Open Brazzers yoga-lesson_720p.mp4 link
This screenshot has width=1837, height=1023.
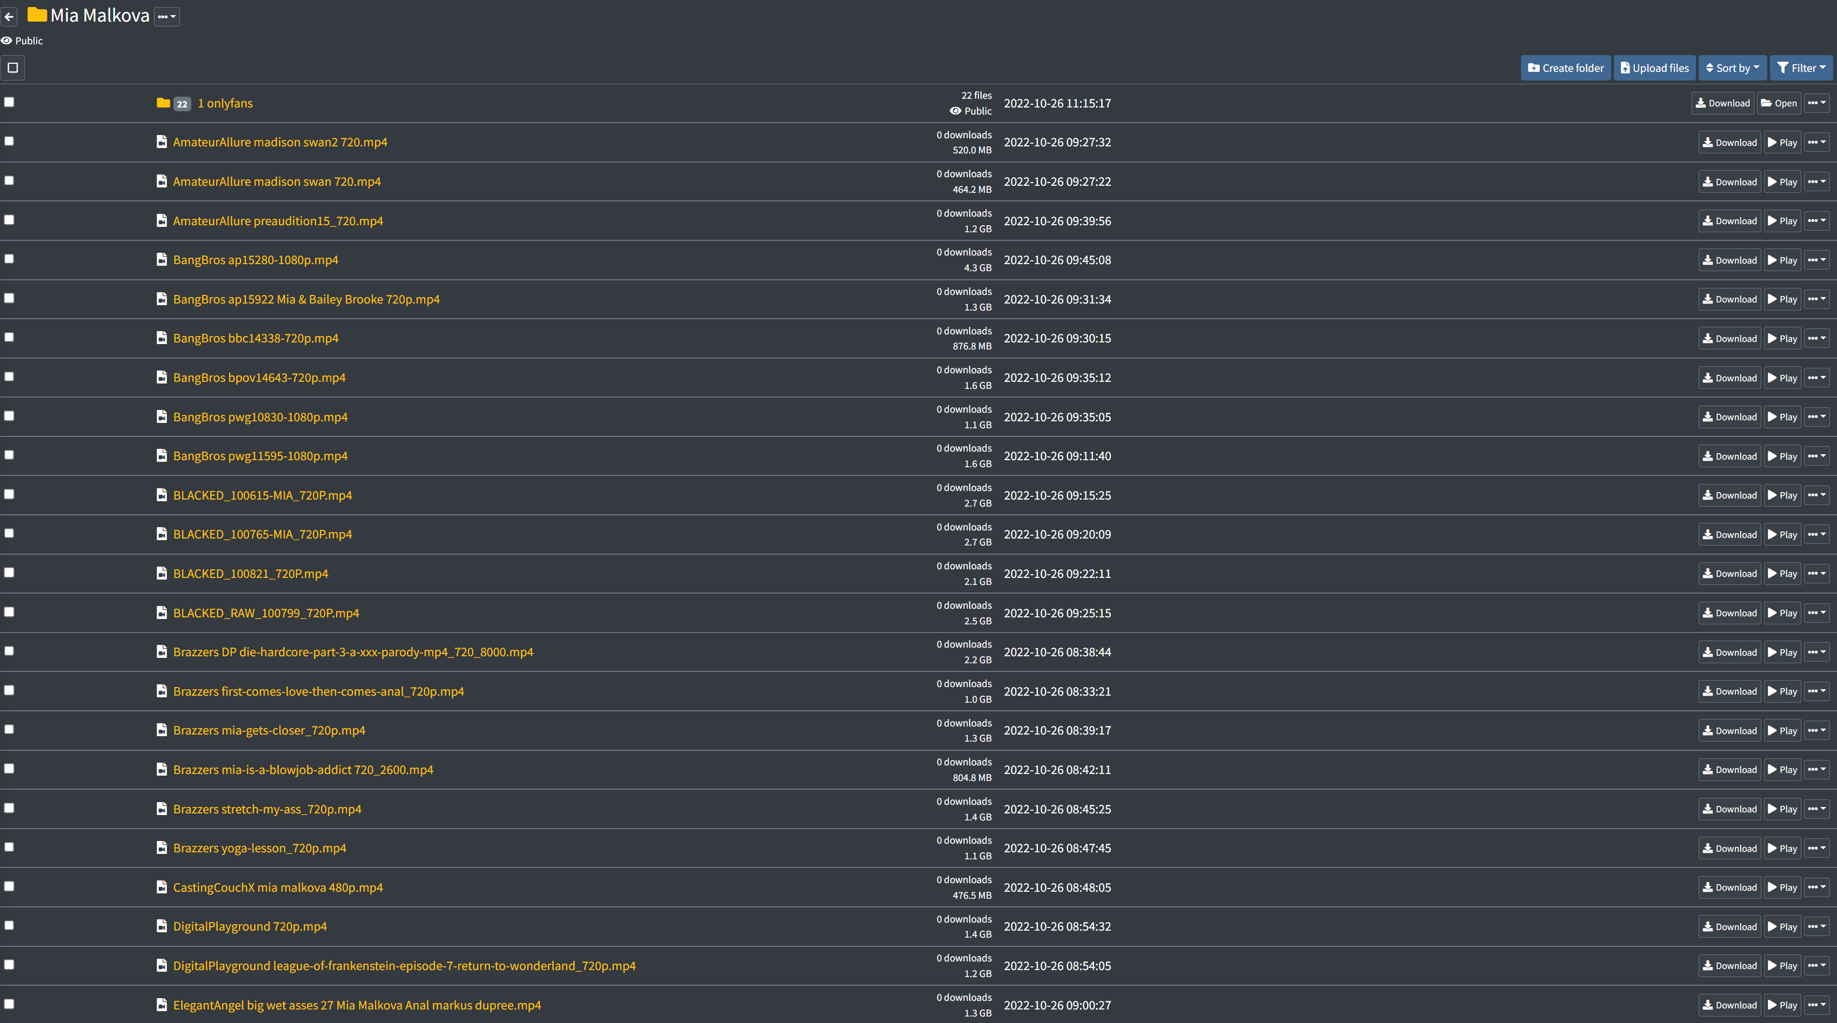click(259, 849)
